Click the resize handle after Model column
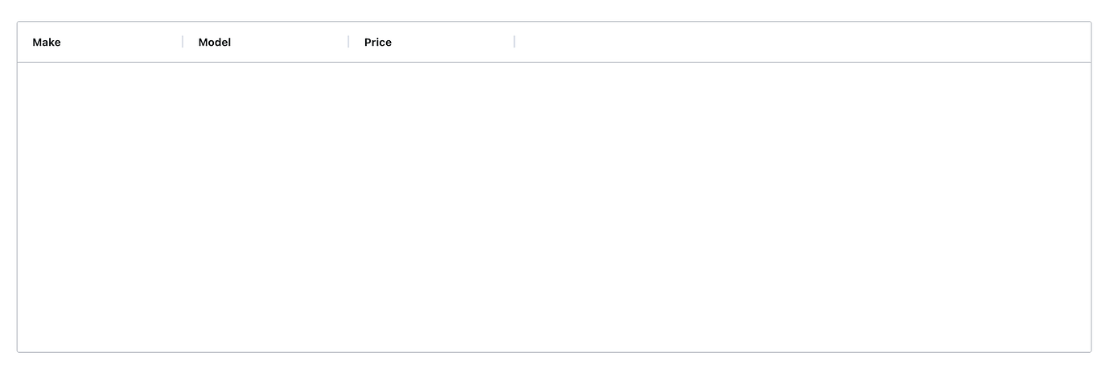The width and height of the screenshot is (1110, 373). [x=348, y=42]
